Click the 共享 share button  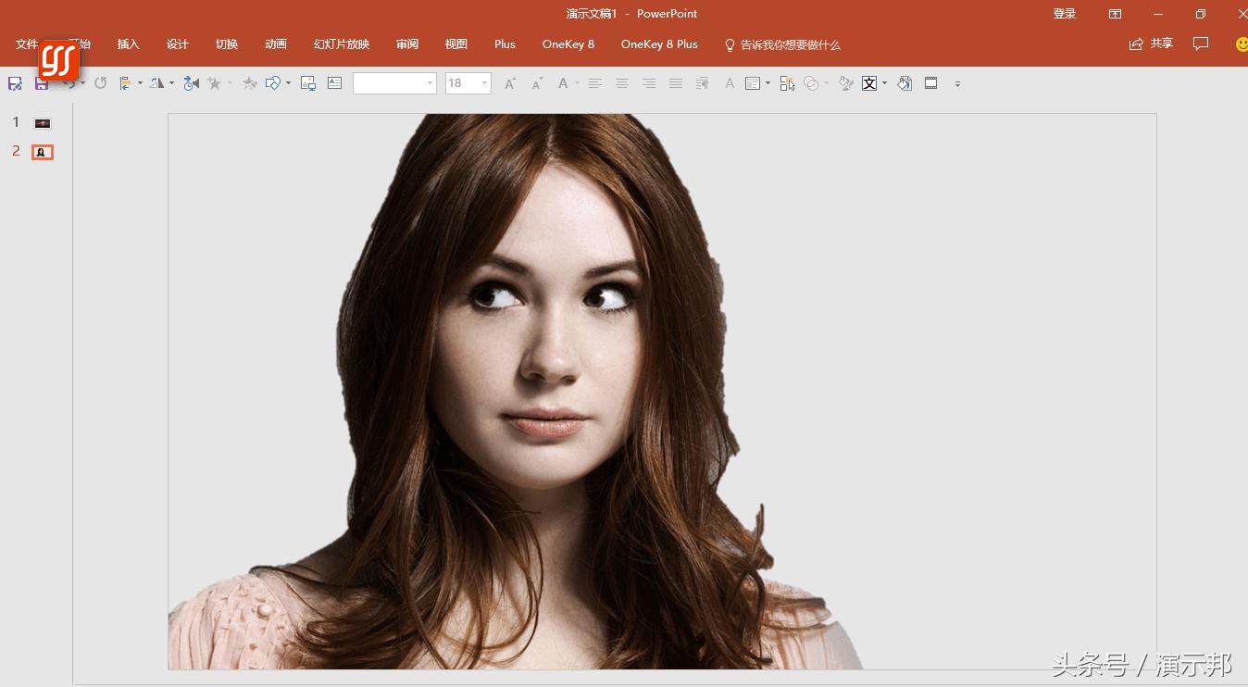pyautogui.click(x=1151, y=44)
